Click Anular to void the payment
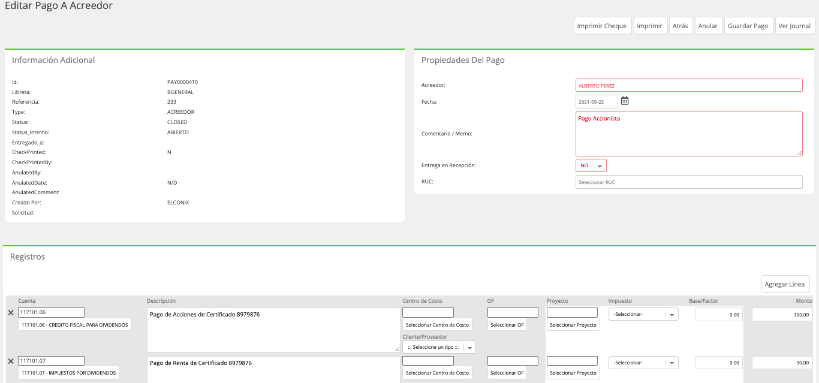Image resolution: width=819 pixels, height=383 pixels. click(708, 26)
